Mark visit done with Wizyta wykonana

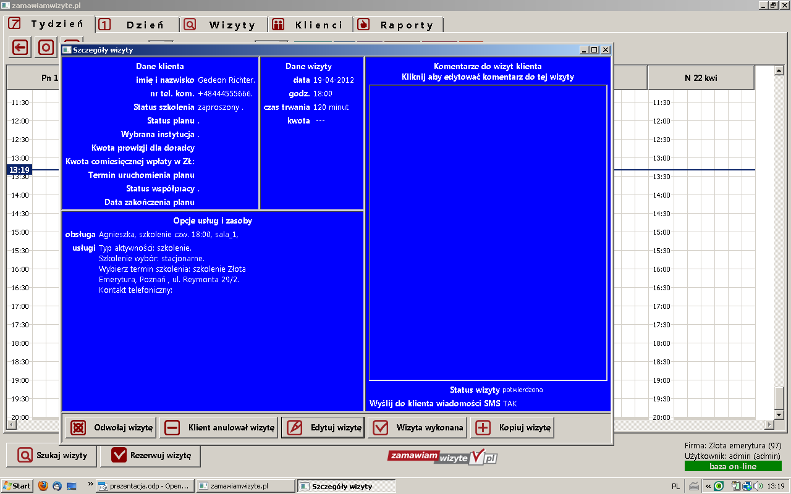click(418, 427)
